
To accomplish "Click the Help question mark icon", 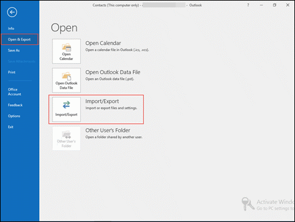I will click(248, 5).
